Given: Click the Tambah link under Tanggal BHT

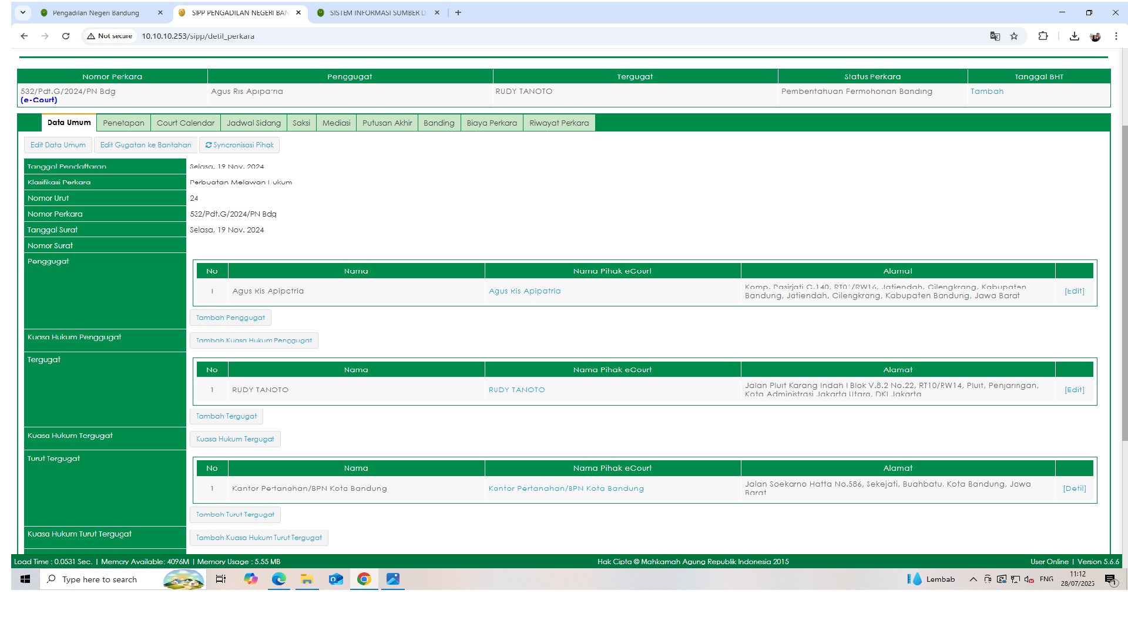Looking at the screenshot, I should tap(986, 91).
